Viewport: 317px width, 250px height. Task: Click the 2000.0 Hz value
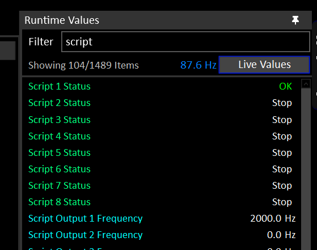coord(273,218)
